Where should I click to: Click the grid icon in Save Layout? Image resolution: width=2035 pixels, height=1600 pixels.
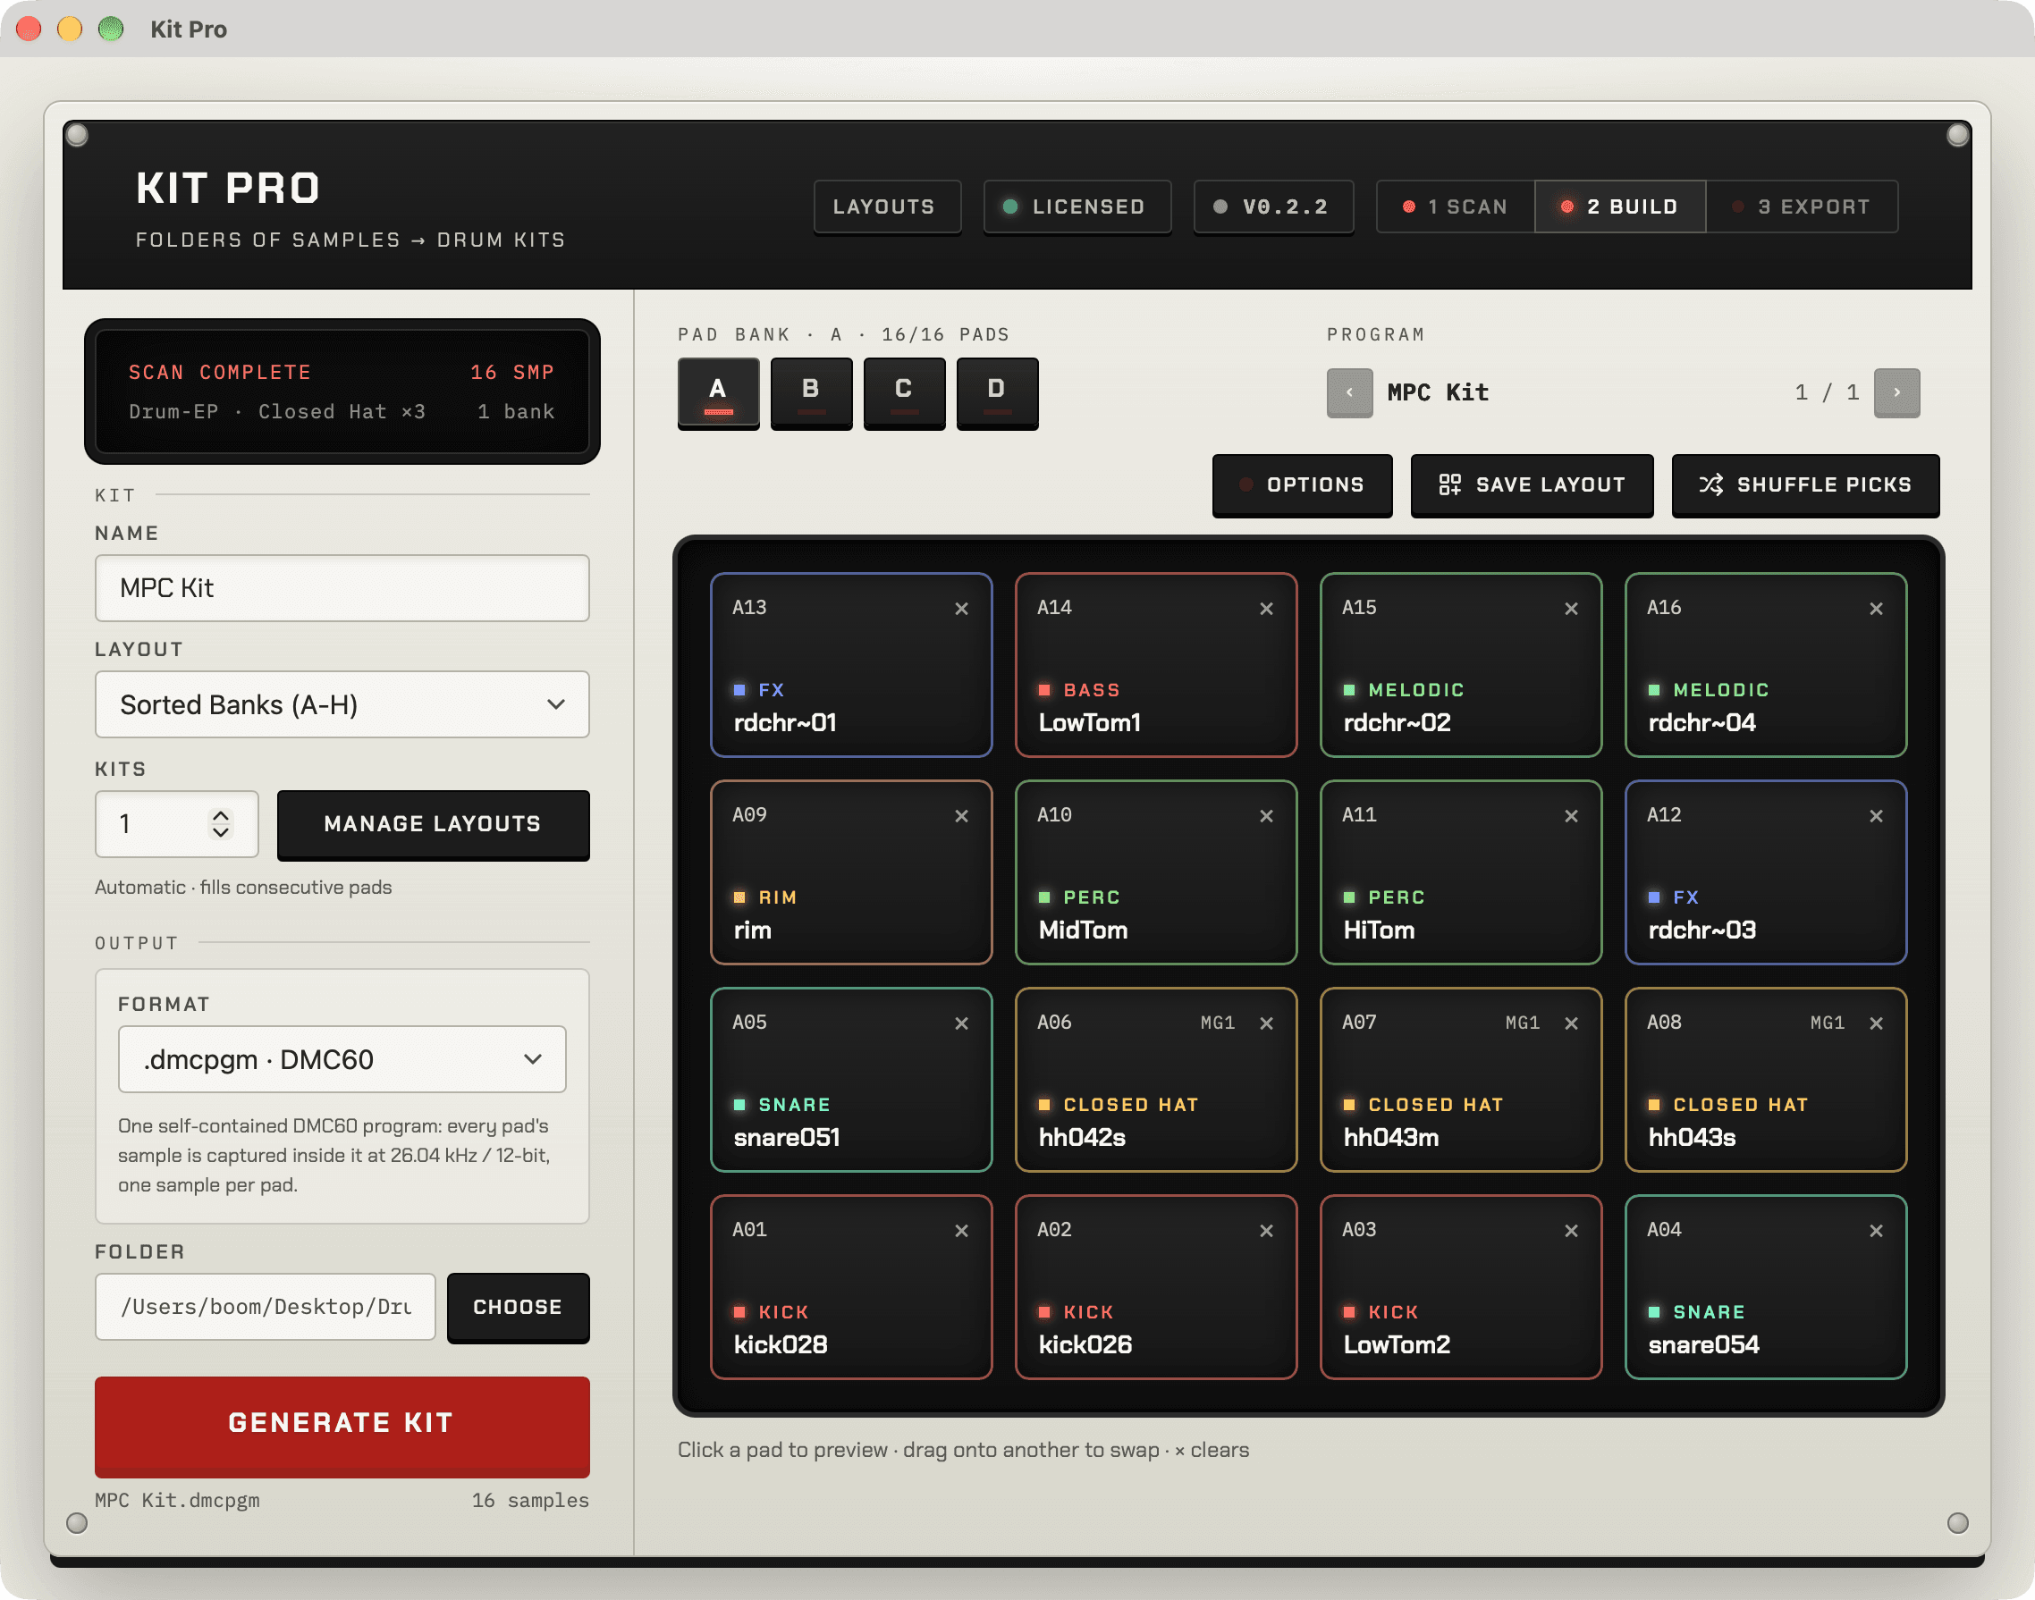(1449, 484)
